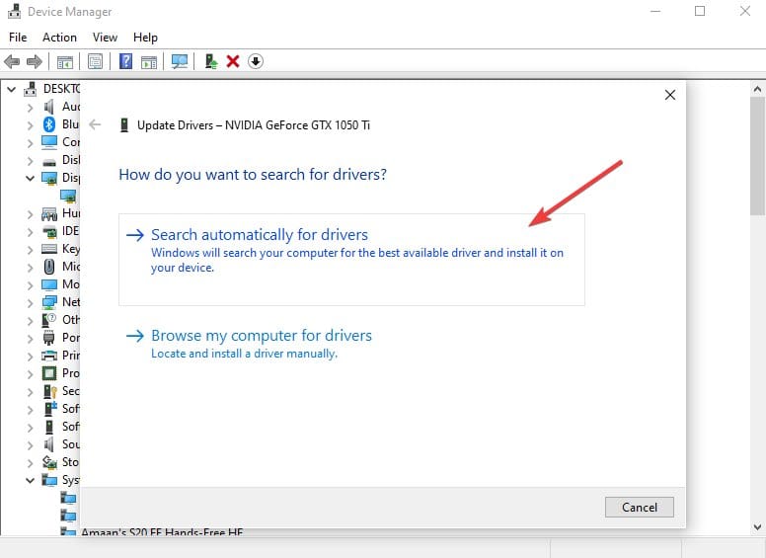The height and width of the screenshot is (558, 766).
Task: Expand the Audio inputs category chevron
Action: [x=31, y=107]
